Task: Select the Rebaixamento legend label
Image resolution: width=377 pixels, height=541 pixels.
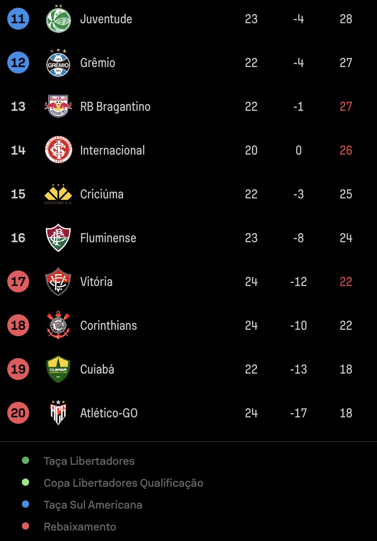Action: tap(80, 526)
